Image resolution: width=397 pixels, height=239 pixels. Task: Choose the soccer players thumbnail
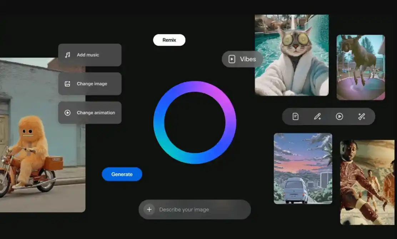(x=367, y=182)
